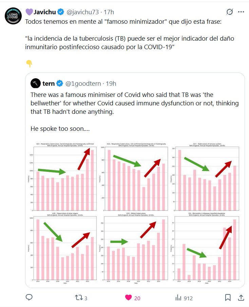Bookmark this tweet
Viewport: 249px width, 307px height.
[228, 298]
